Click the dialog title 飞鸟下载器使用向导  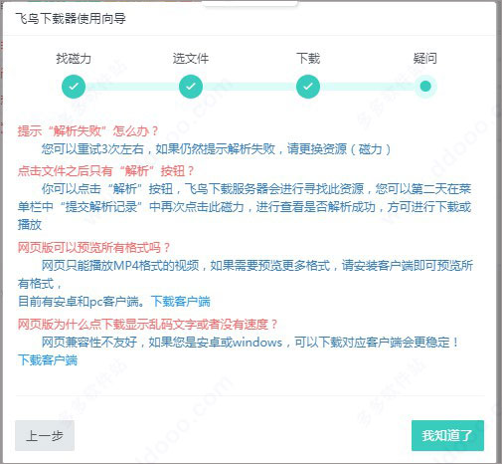pyautogui.click(x=71, y=18)
